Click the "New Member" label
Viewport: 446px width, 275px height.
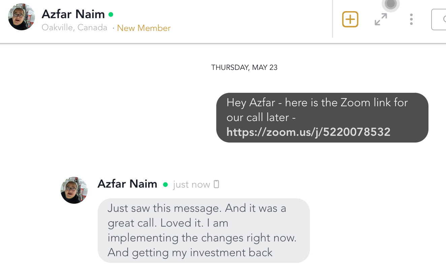coord(144,28)
